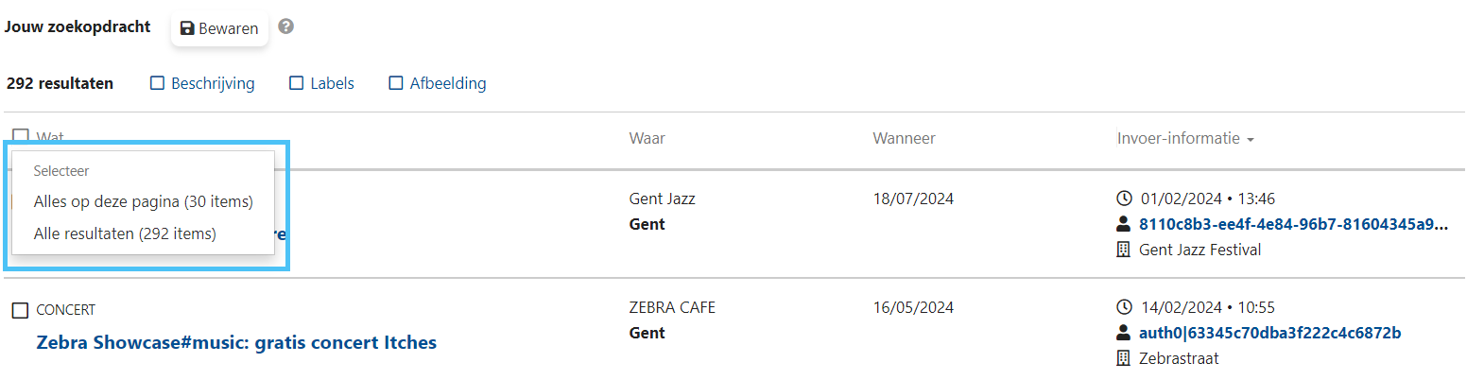This screenshot has height=380, width=1467.
Task: Click building icon beside Zebrastraat
Action: point(1124,358)
